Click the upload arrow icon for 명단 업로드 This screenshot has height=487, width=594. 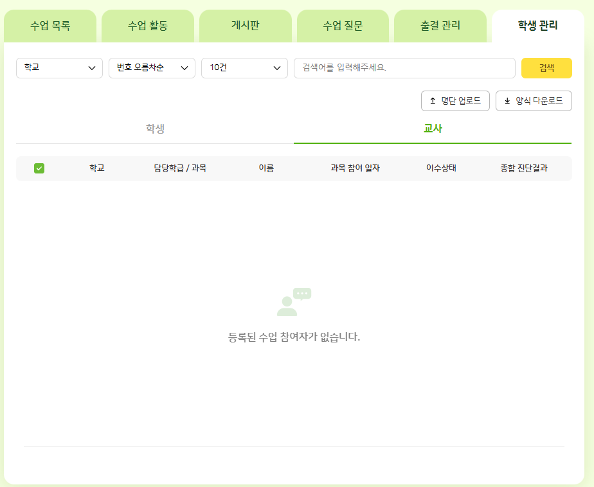click(433, 101)
